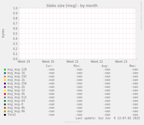Select the msg_msg-16 legend label
The width and height of the screenshot is (144, 125).
[x=16, y=73]
